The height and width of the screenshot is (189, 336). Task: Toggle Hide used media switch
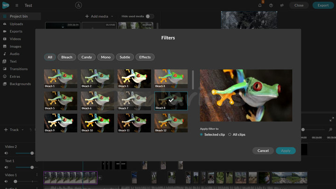(x=150, y=16)
